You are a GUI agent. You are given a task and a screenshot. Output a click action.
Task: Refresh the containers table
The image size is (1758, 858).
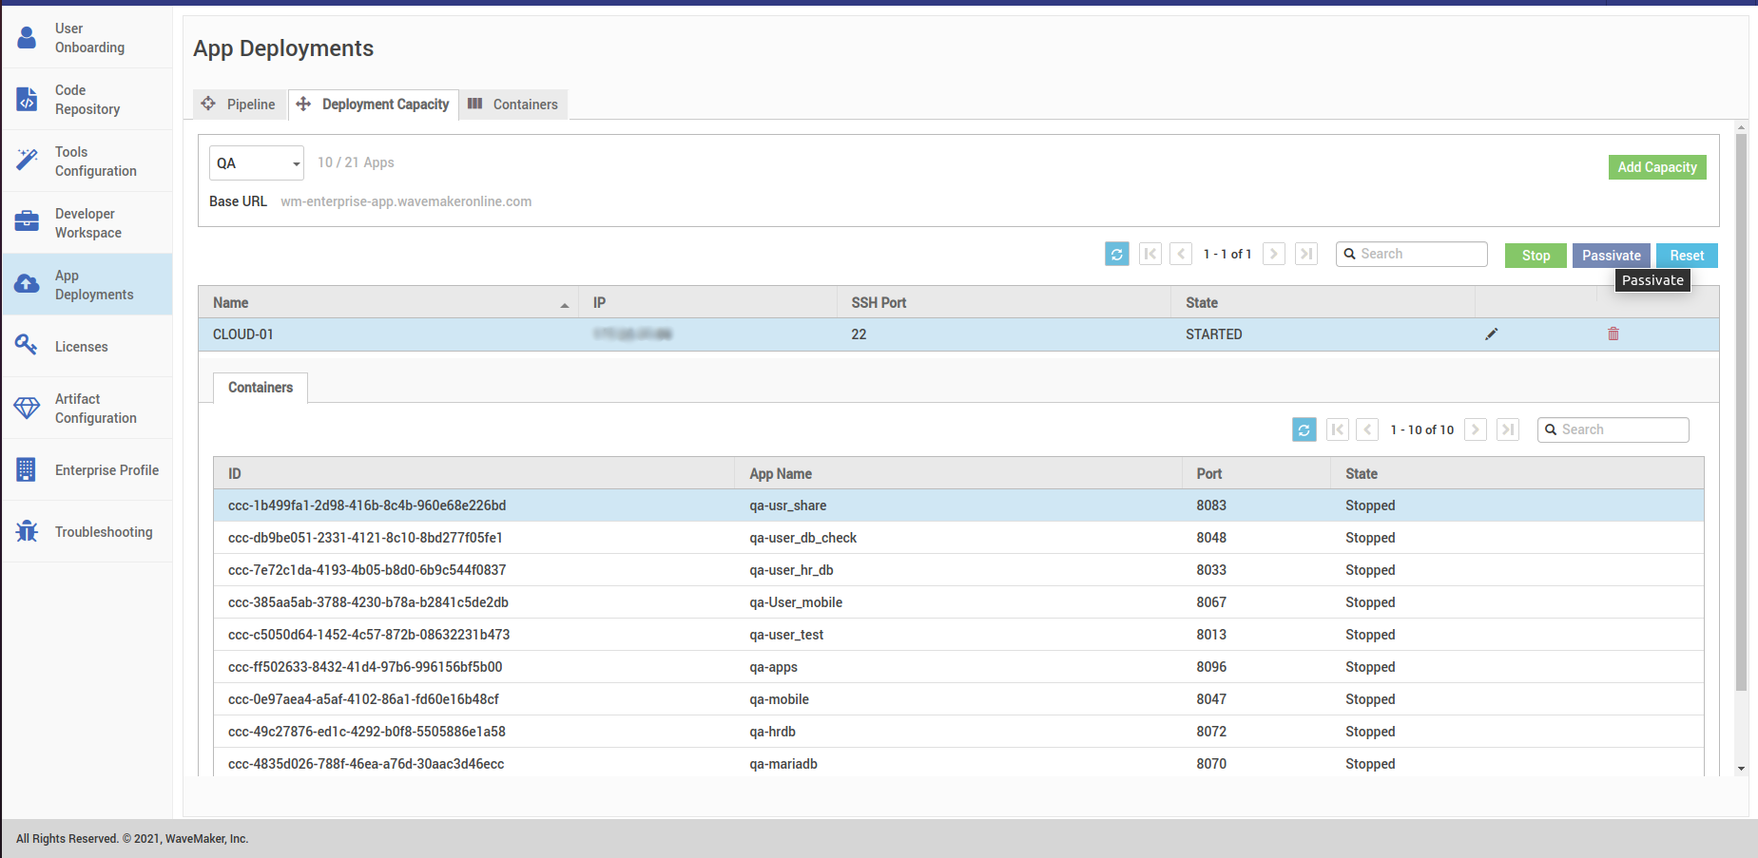(x=1304, y=429)
